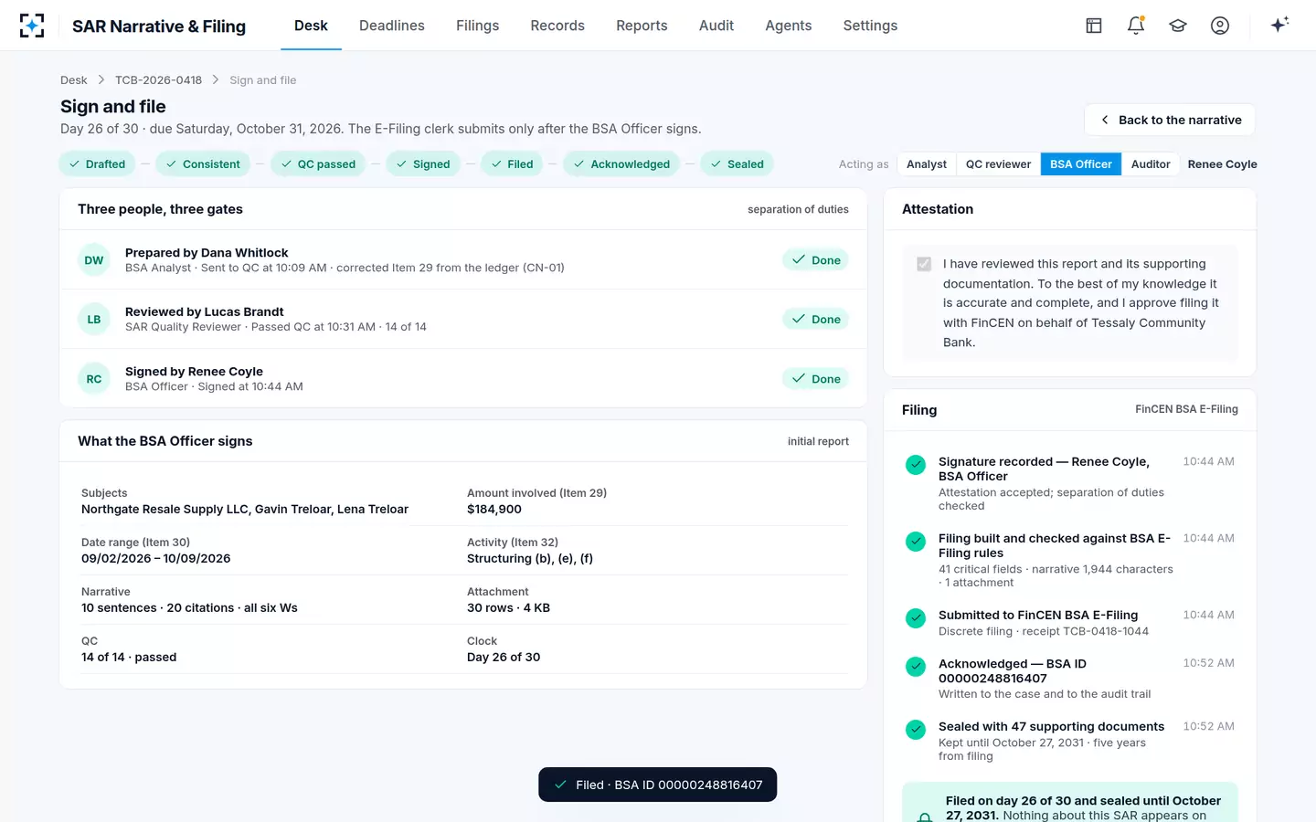Click the DW avatar for Dana Whitlock
1316x822 pixels.
click(x=94, y=260)
